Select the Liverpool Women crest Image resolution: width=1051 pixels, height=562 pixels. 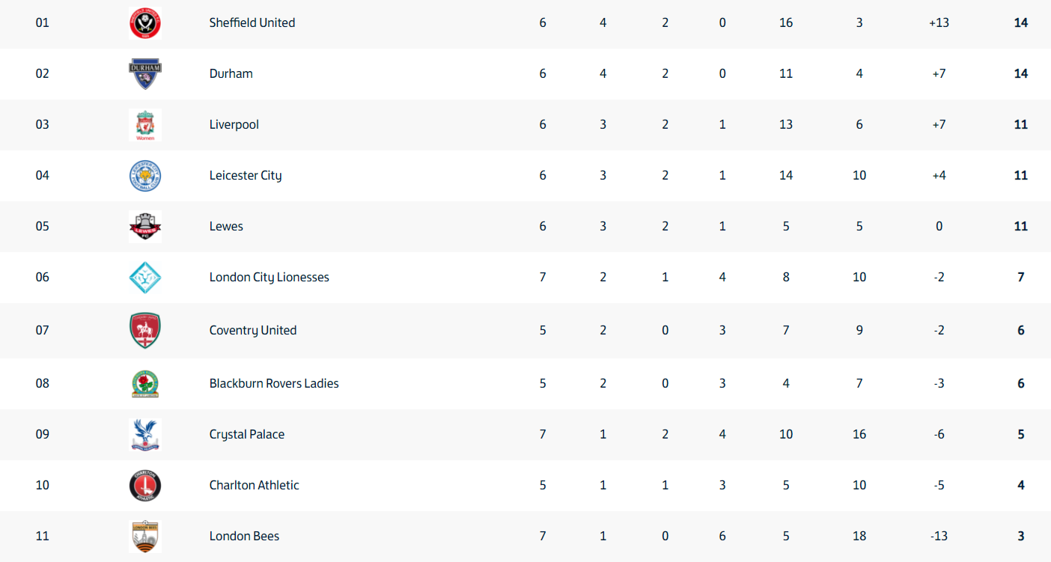point(144,124)
